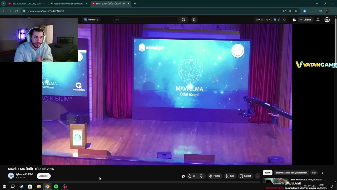The image size is (337, 190).
Task: Reload the page
Action: pos(16,11)
